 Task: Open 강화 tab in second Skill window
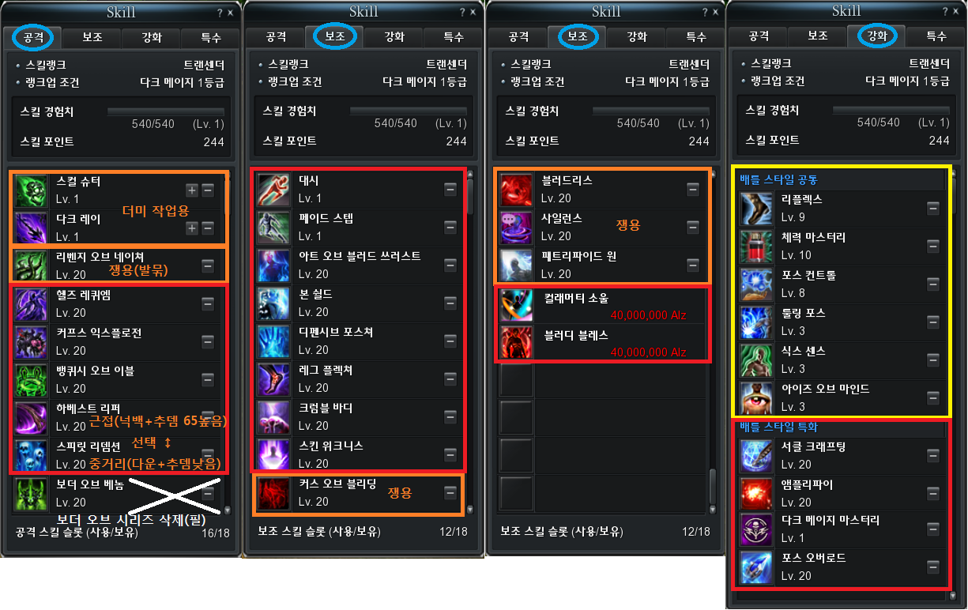[394, 37]
